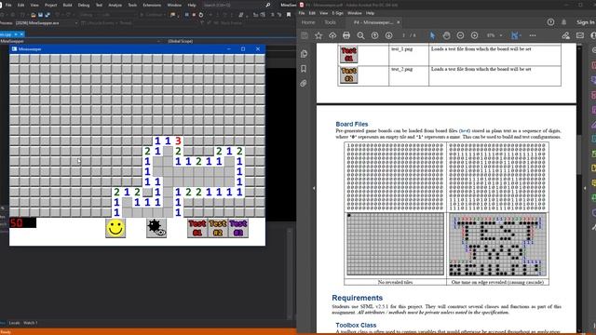This screenshot has width=596, height=335.
Task: Open the Extensions menu in Visual Studio
Action: [152, 5]
